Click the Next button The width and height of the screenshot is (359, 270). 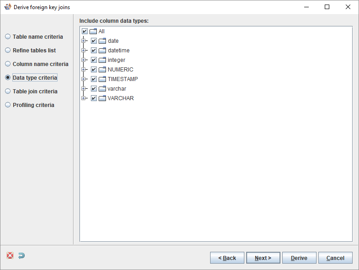[263, 258]
